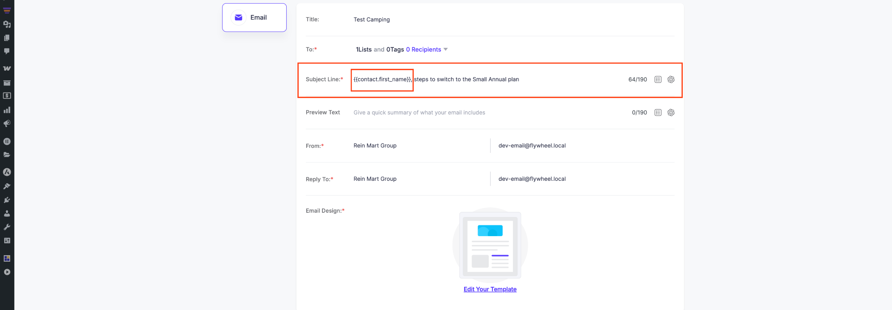892x310 pixels.
Task: Click the 0 Recipients link
Action: tap(423, 49)
